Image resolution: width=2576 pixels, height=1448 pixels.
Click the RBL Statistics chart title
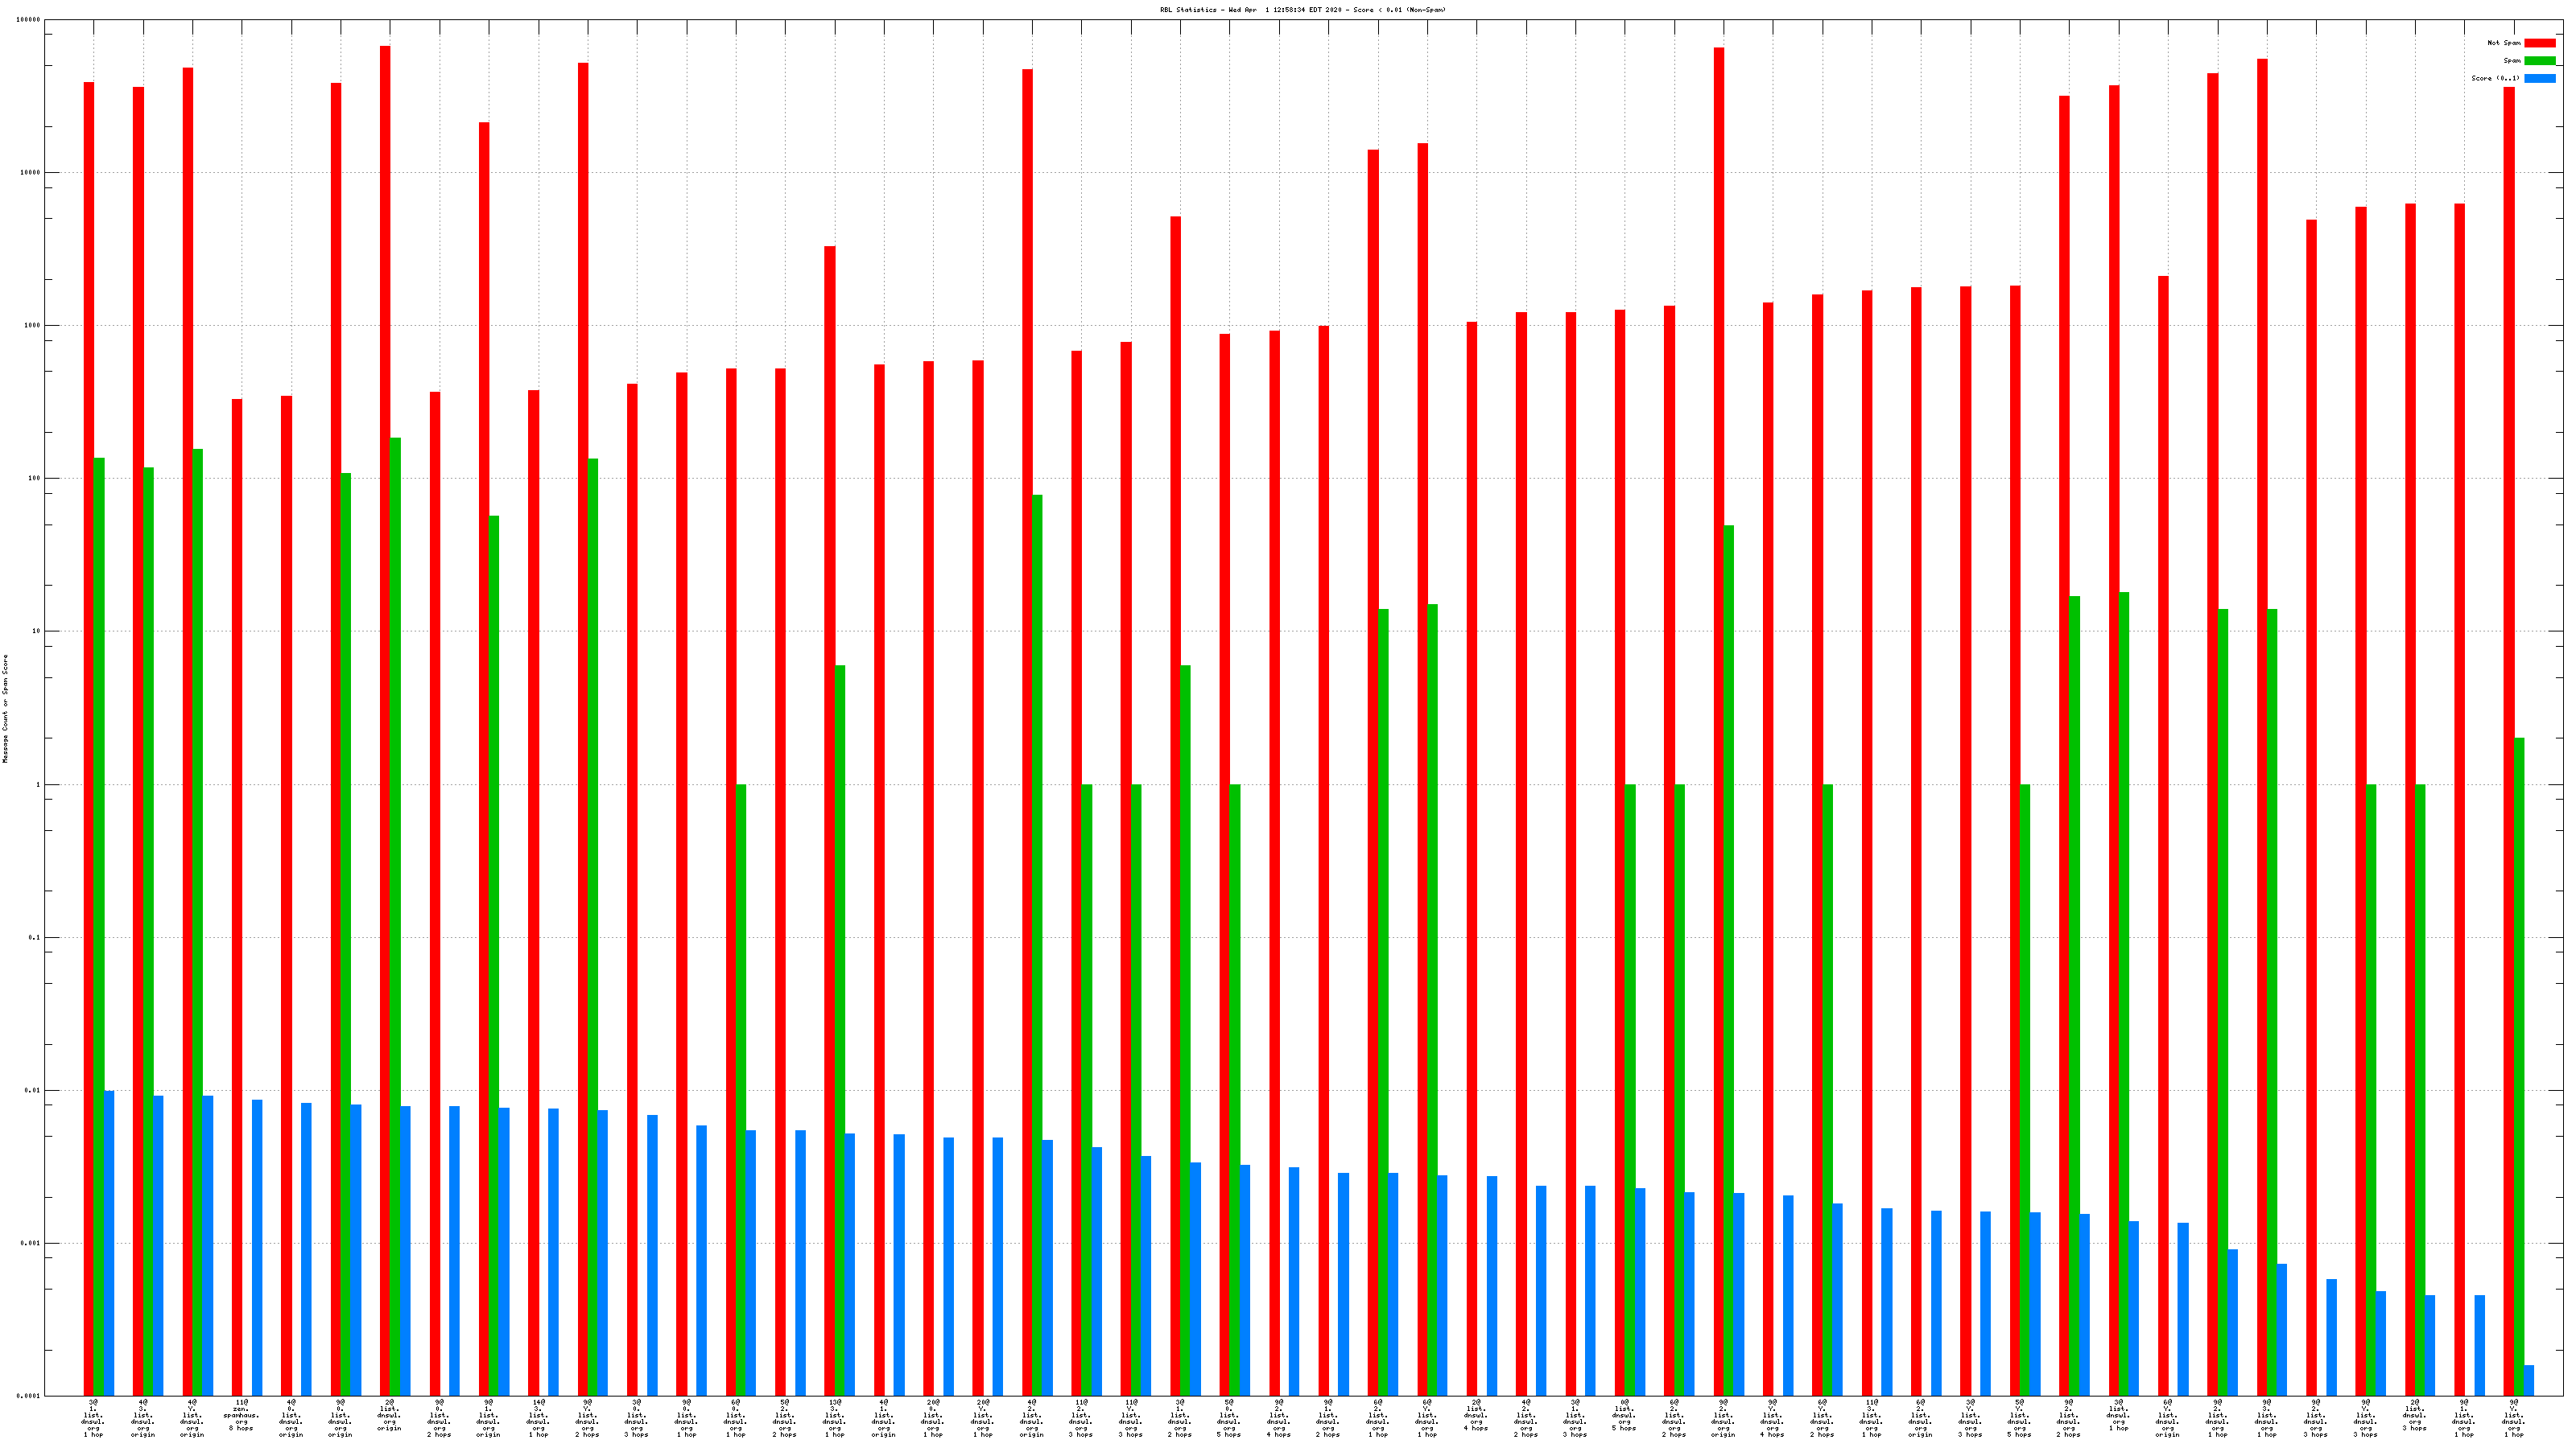[x=1302, y=10]
